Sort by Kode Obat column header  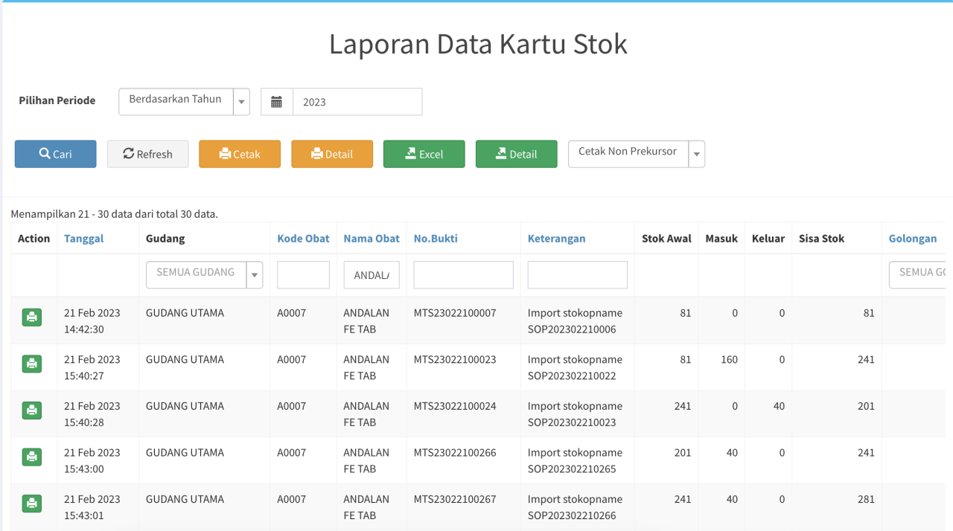coord(303,239)
